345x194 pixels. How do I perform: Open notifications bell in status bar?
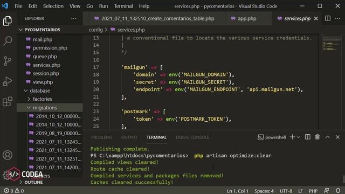pyautogui.click(x=338, y=190)
